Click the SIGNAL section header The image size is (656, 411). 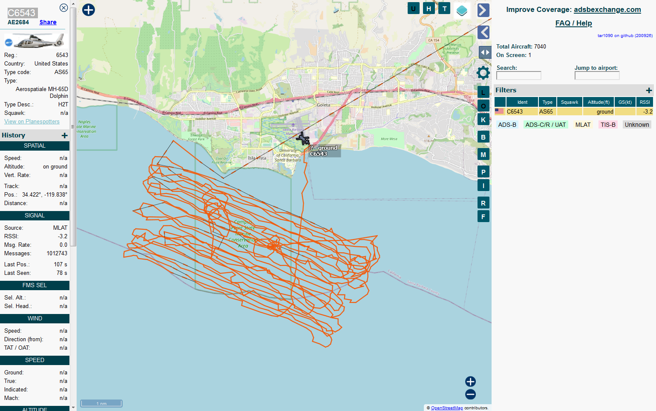coord(35,216)
